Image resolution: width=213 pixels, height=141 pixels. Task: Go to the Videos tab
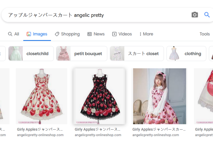point(122,34)
